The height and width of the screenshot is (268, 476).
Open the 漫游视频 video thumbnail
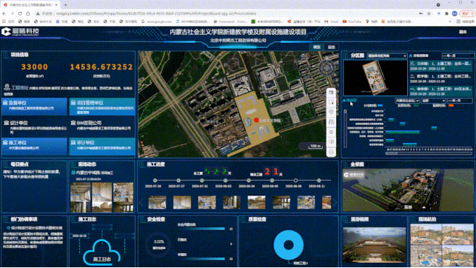pyautogui.click(x=375, y=245)
